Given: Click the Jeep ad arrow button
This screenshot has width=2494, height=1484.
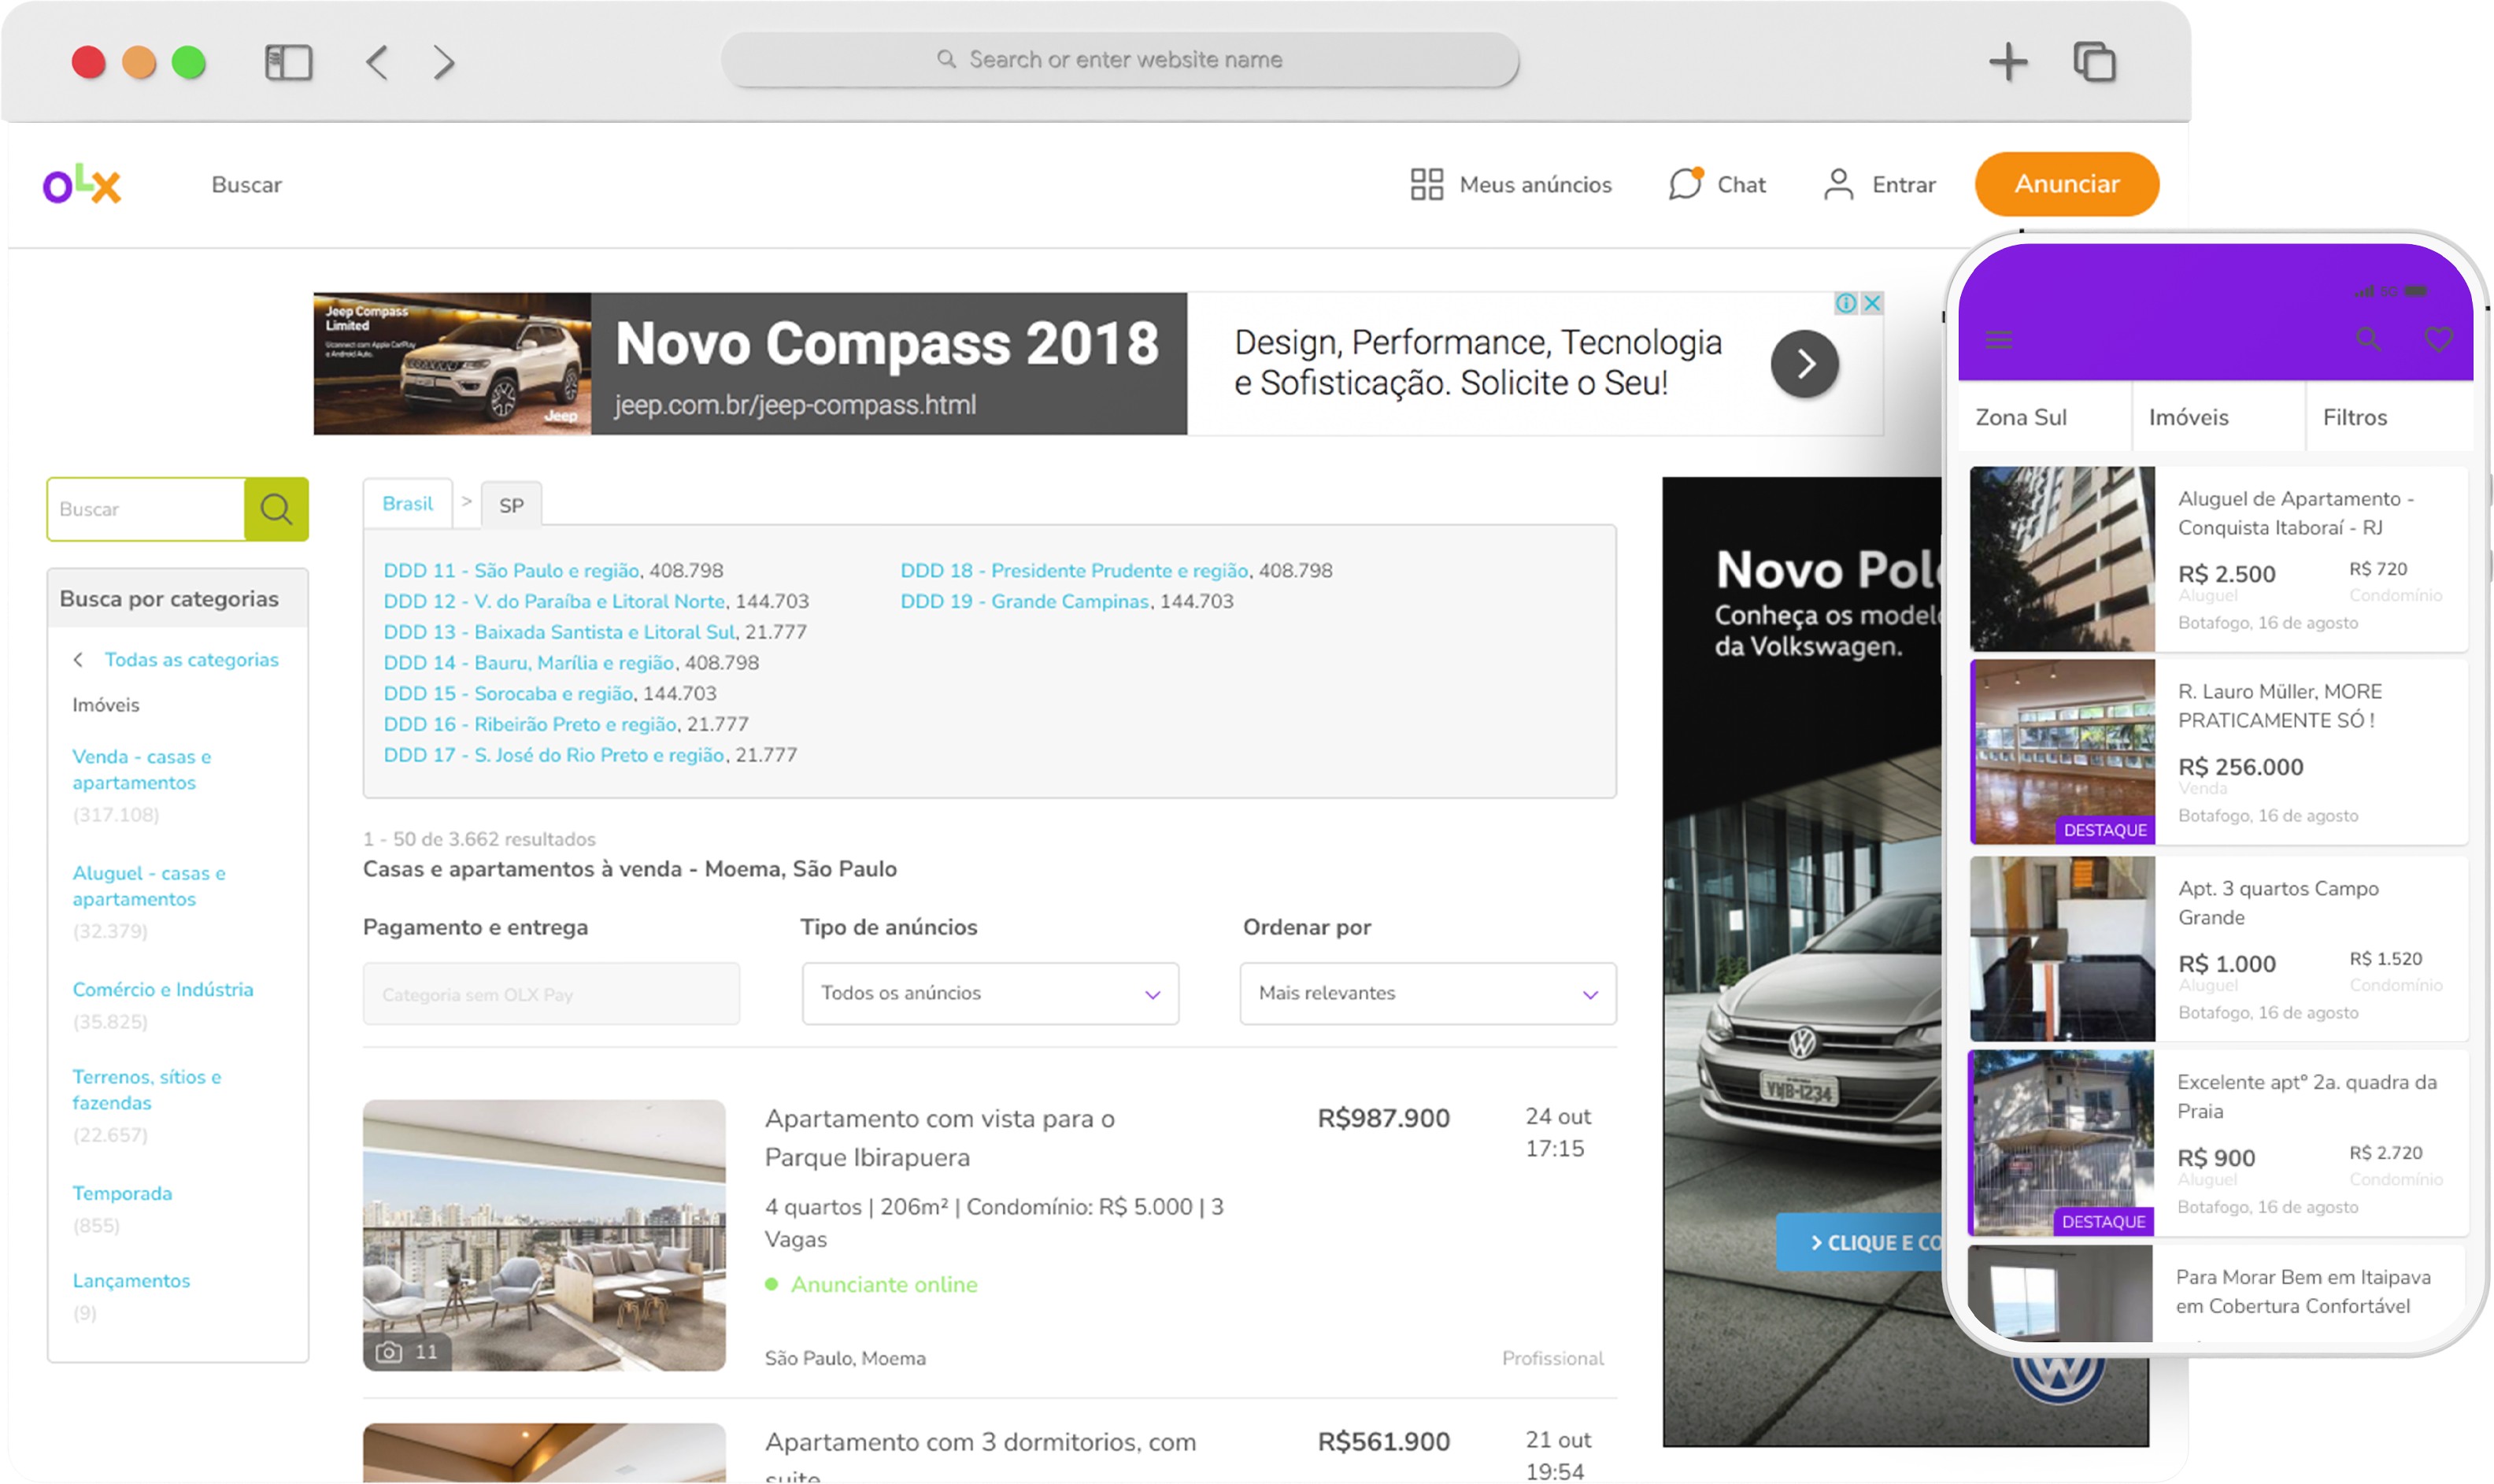Looking at the screenshot, I should tap(1804, 364).
